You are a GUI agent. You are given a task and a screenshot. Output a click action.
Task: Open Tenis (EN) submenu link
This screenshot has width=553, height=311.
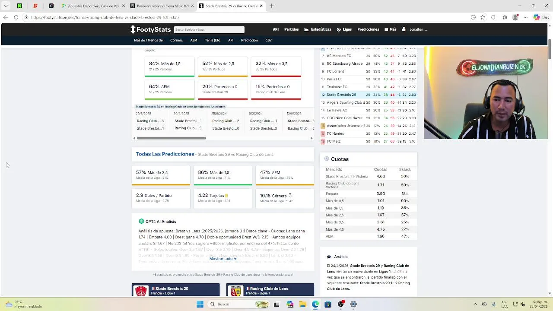213,40
